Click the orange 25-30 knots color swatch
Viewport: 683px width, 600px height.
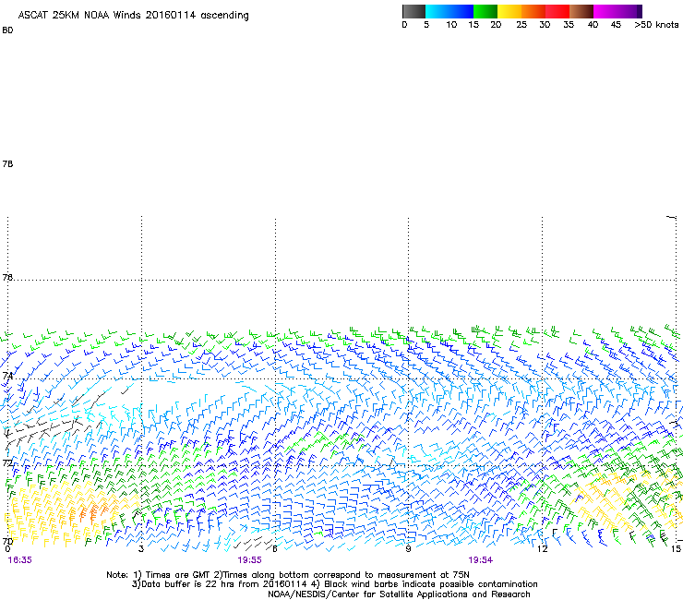(x=533, y=11)
